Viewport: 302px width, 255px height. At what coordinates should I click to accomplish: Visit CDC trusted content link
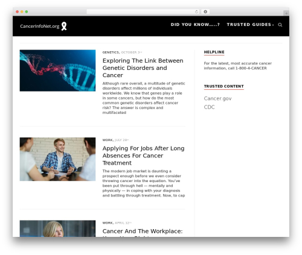pyautogui.click(x=209, y=107)
